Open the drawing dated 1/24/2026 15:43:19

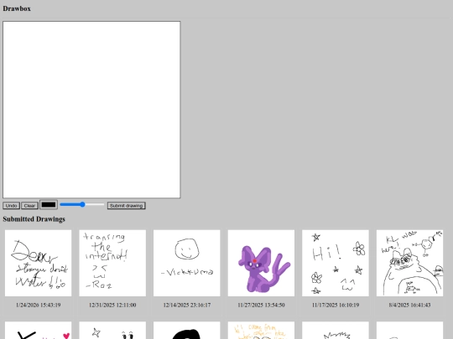click(x=38, y=263)
